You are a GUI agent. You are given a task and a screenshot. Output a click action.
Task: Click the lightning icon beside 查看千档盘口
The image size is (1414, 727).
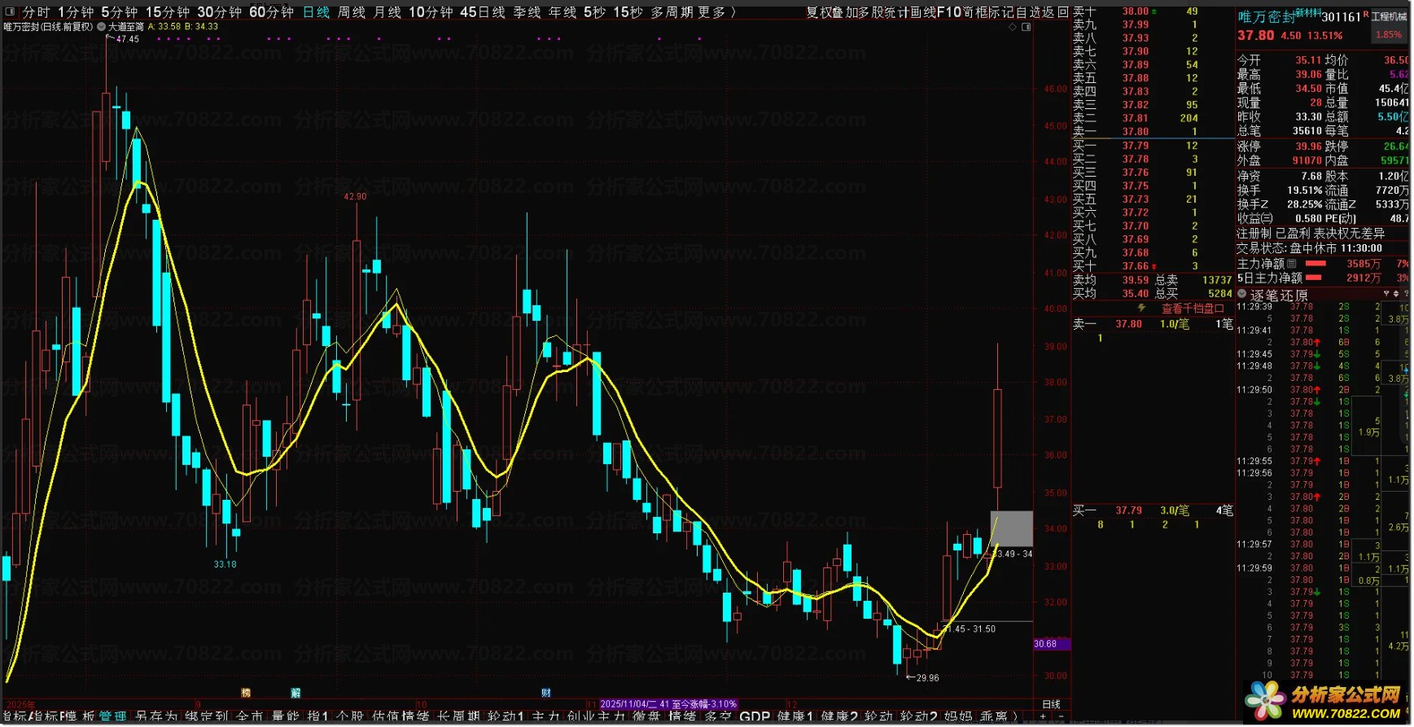1141,308
